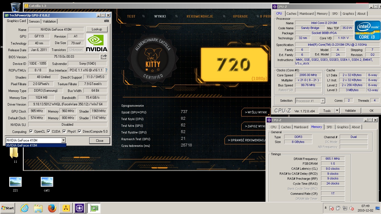Open the Start menu
This screenshot has height=214, width=381.
pos(8,208)
